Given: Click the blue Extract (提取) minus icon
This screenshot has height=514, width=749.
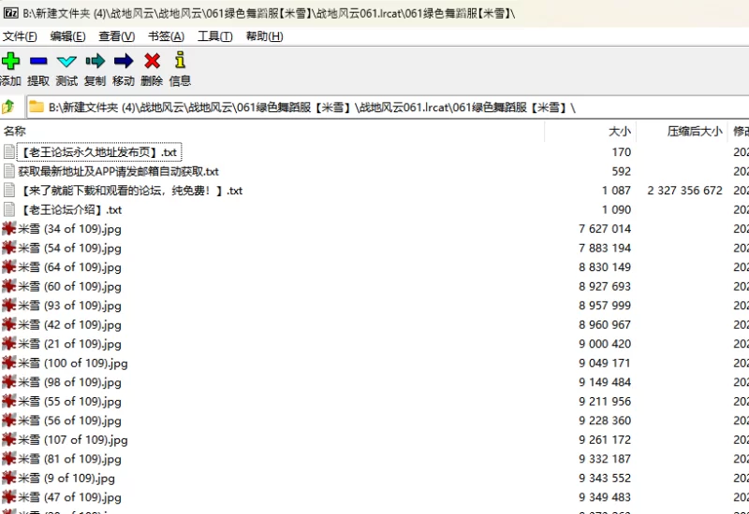Looking at the screenshot, I should click(38, 61).
